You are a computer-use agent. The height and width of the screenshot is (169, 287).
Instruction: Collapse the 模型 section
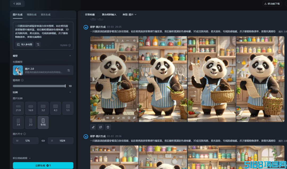[x=70, y=56]
